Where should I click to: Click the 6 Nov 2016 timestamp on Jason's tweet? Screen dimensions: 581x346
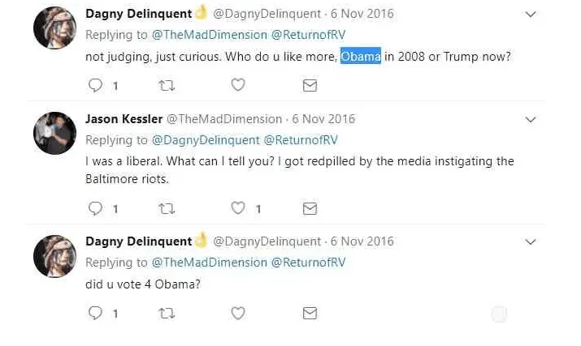coord(323,119)
